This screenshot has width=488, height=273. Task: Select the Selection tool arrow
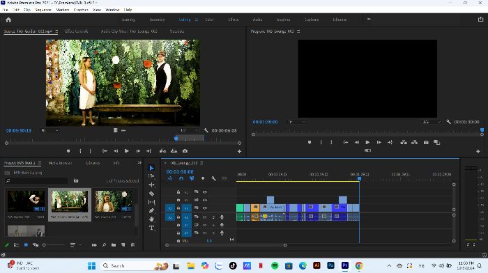pyautogui.click(x=151, y=169)
